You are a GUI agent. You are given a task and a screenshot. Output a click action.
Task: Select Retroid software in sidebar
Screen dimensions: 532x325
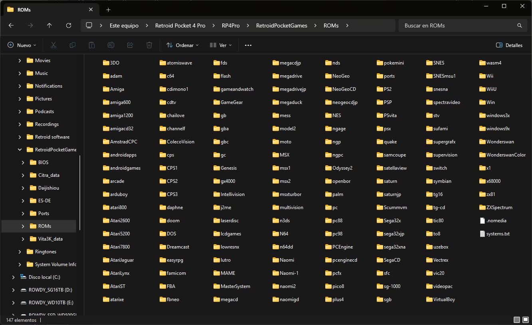52,137
